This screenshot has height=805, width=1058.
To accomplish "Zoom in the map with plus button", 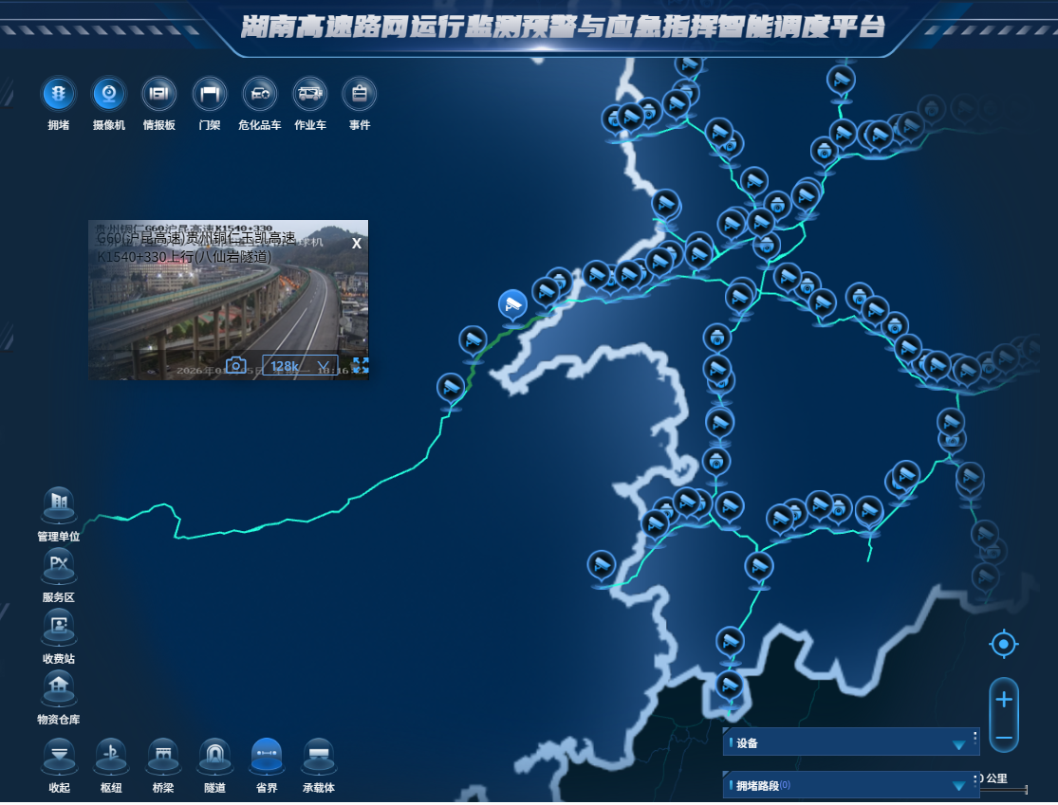I will tap(1004, 700).
